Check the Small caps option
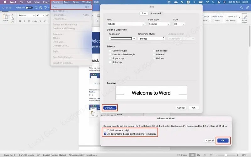The image size is (251, 157). 154,51
